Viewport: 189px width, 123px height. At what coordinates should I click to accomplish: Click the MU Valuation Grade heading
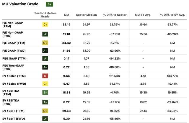click(x=20, y=4)
